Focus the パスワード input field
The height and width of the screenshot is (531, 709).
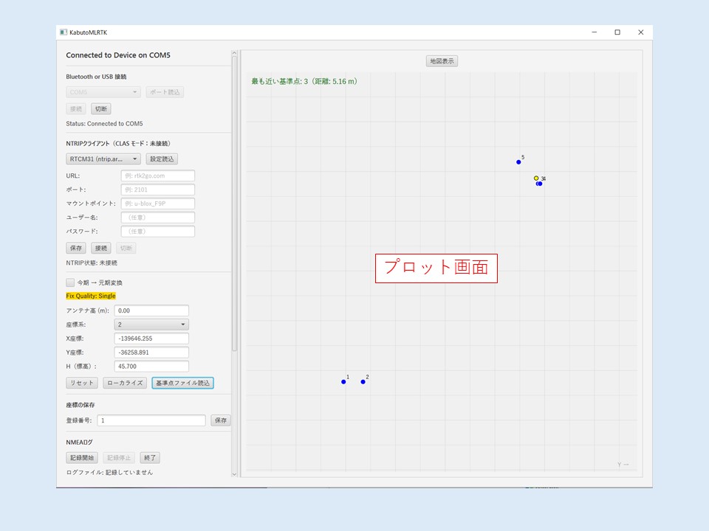(158, 232)
